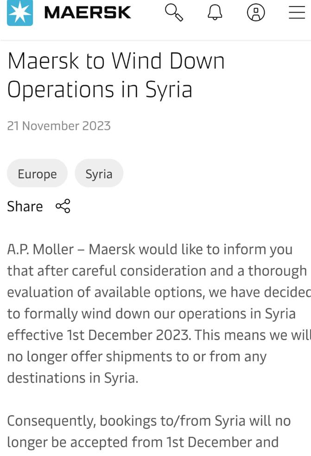Select the Syria tag
The height and width of the screenshot is (456, 311).
(x=99, y=174)
